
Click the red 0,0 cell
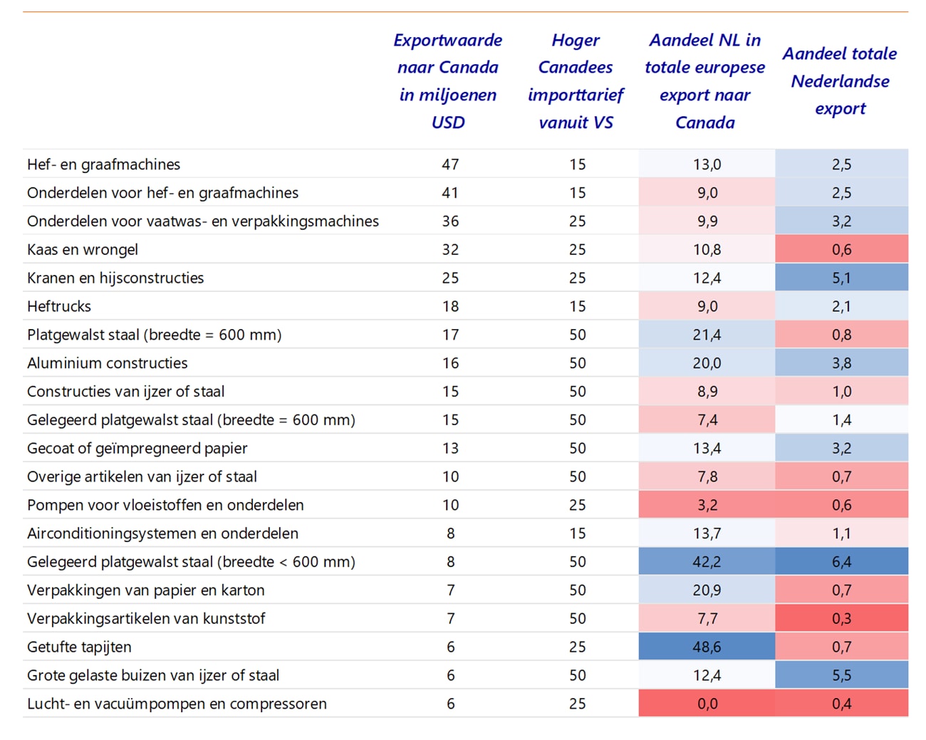[707, 704]
